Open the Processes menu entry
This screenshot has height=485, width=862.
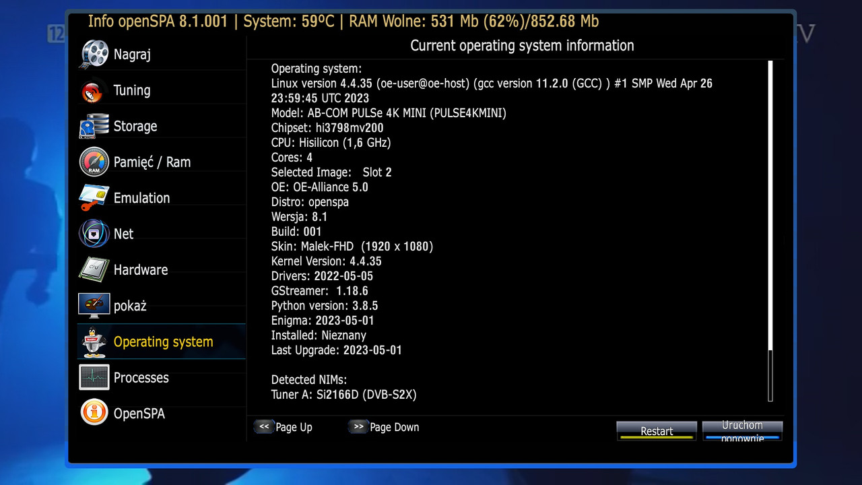pyautogui.click(x=162, y=378)
